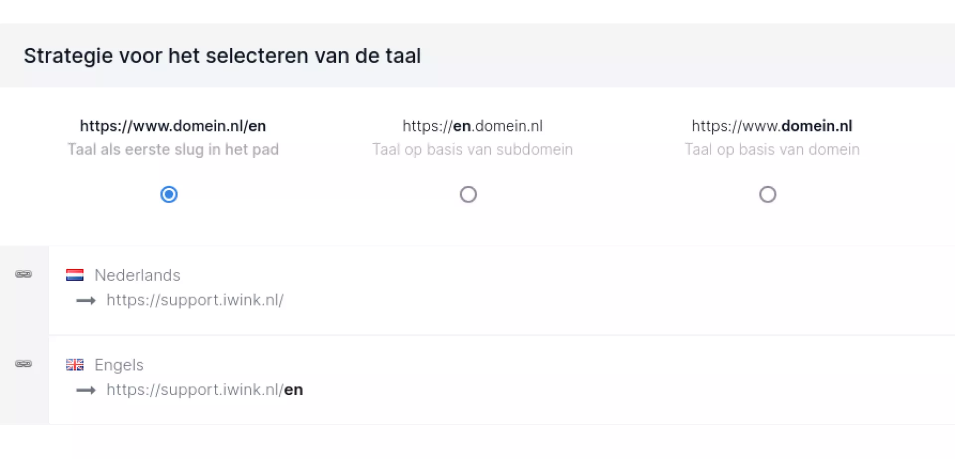Click the British flag icon
Image resolution: width=955 pixels, height=459 pixels.
[x=75, y=365]
